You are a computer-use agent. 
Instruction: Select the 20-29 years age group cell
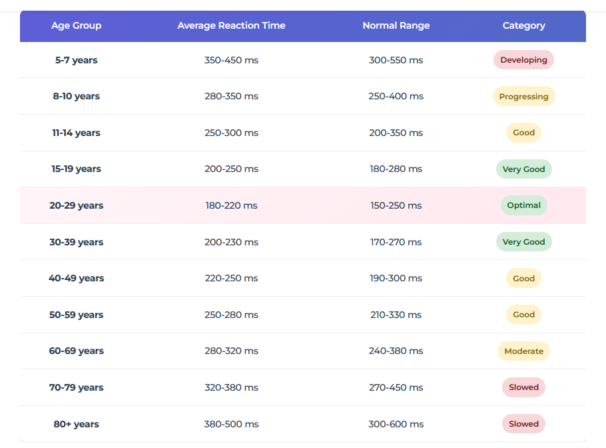[76, 205]
